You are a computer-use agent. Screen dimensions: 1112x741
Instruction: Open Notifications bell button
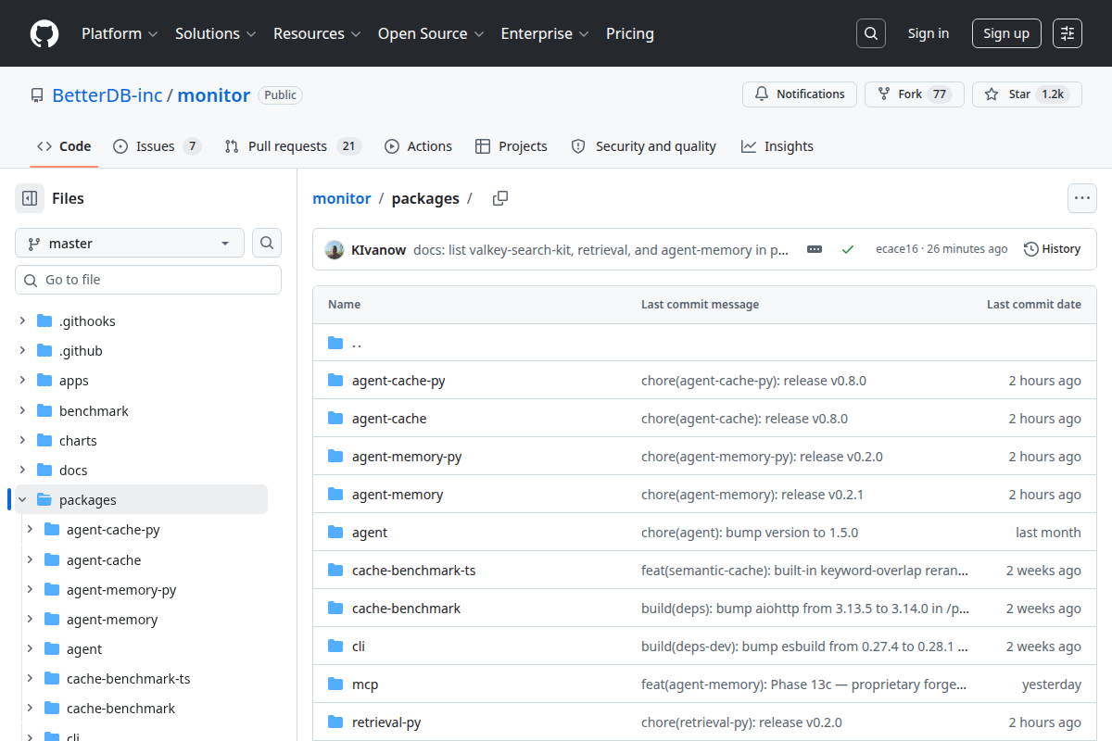coord(800,94)
